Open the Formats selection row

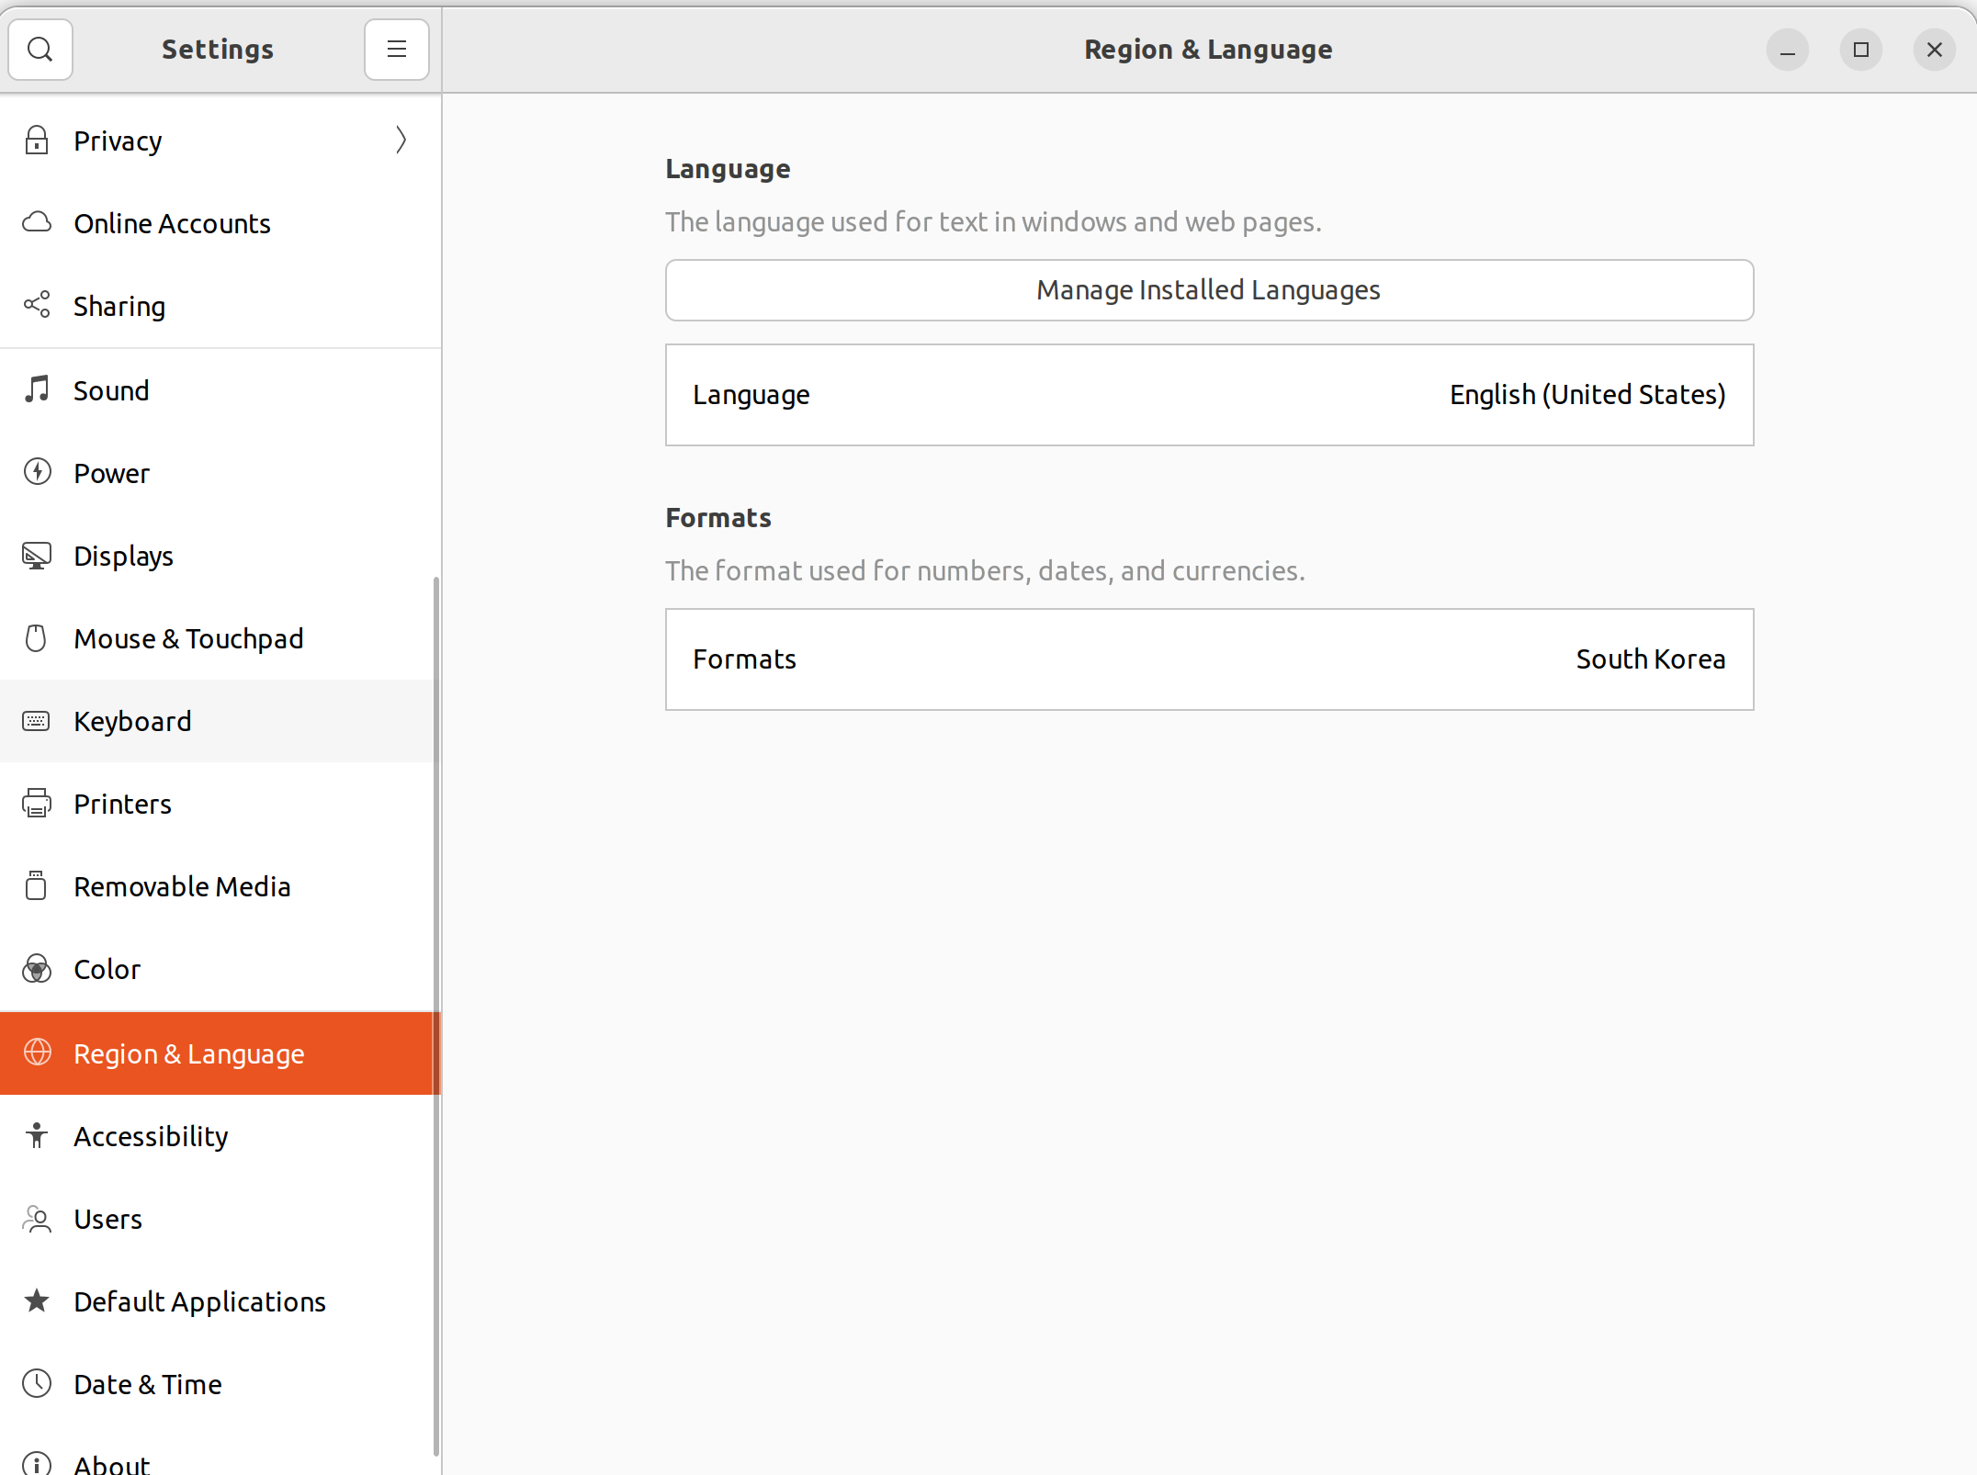[x=1209, y=659]
